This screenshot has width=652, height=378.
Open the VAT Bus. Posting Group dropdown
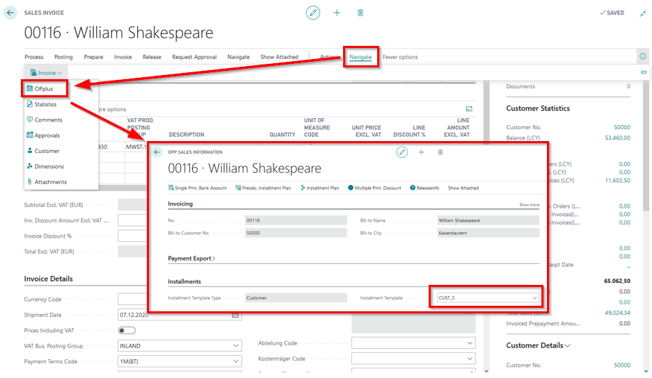(236, 346)
